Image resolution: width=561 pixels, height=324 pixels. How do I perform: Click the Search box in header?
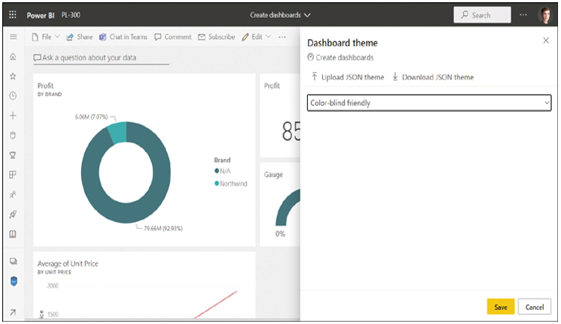click(x=482, y=15)
